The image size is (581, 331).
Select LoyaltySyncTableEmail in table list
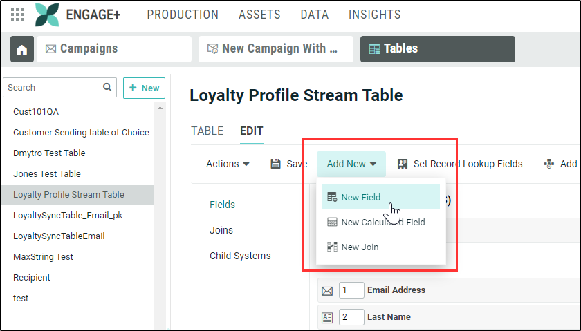[58, 236]
